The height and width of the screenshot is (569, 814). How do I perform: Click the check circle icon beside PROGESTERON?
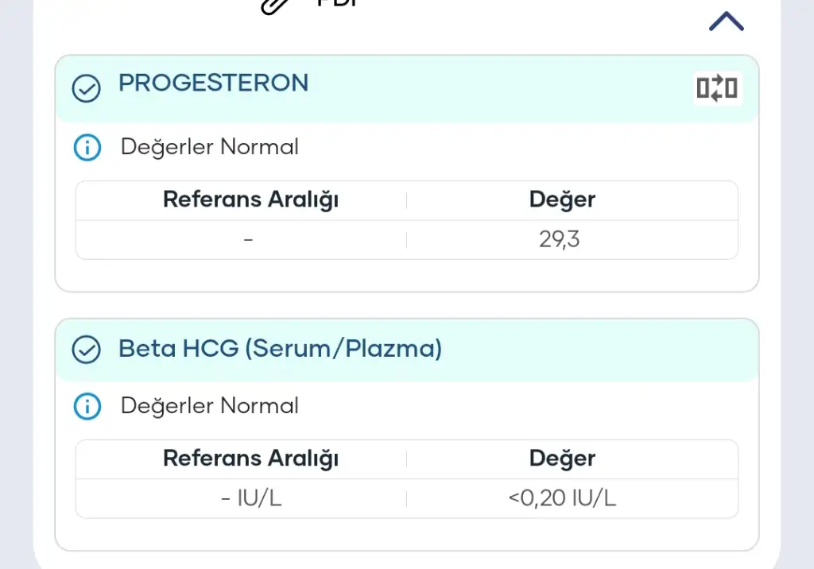click(86, 88)
